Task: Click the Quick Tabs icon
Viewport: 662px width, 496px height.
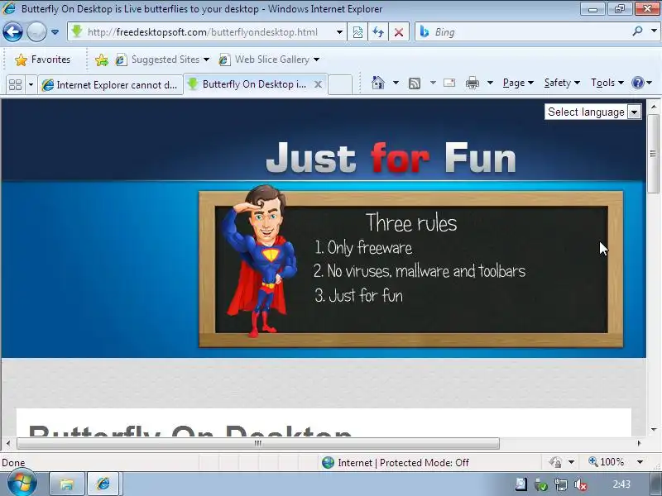Action: point(15,84)
